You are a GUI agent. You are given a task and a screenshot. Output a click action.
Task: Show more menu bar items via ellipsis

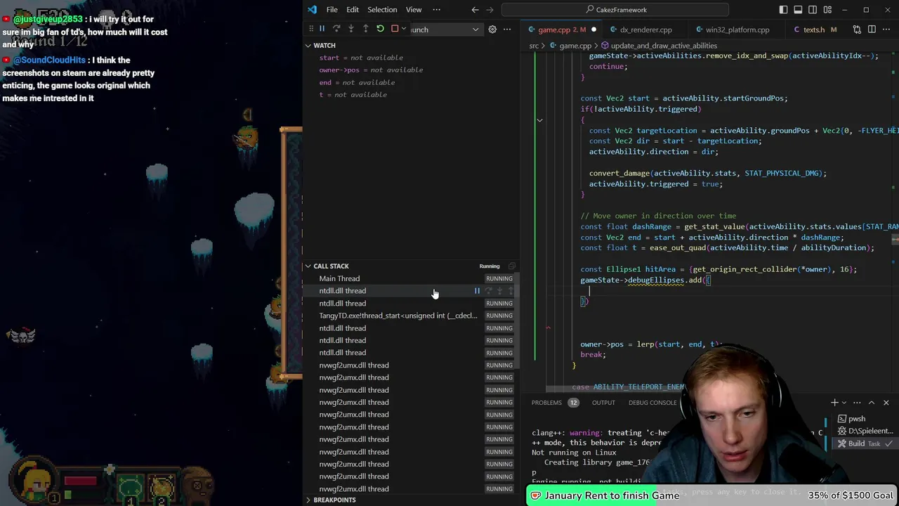(437, 10)
